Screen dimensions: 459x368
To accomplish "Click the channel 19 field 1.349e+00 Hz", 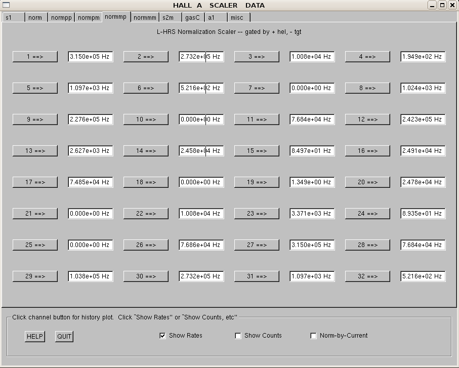I will click(x=312, y=182).
